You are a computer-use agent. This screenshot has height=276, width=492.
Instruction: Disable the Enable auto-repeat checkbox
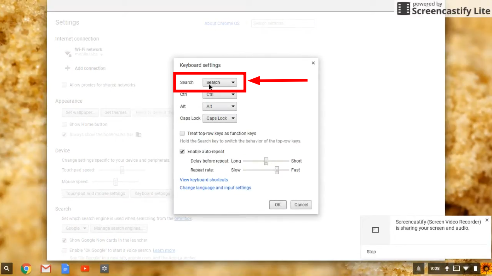click(x=182, y=151)
